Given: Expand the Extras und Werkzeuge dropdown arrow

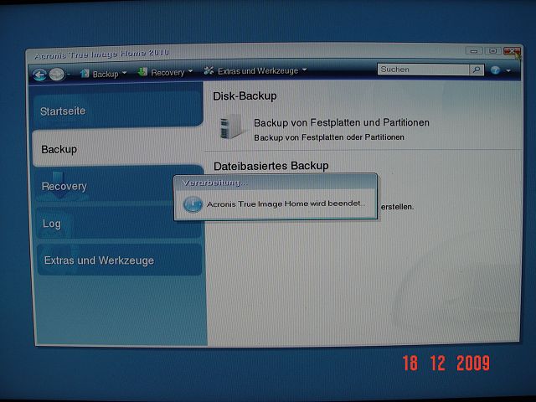Looking at the screenshot, I should click(x=304, y=70).
